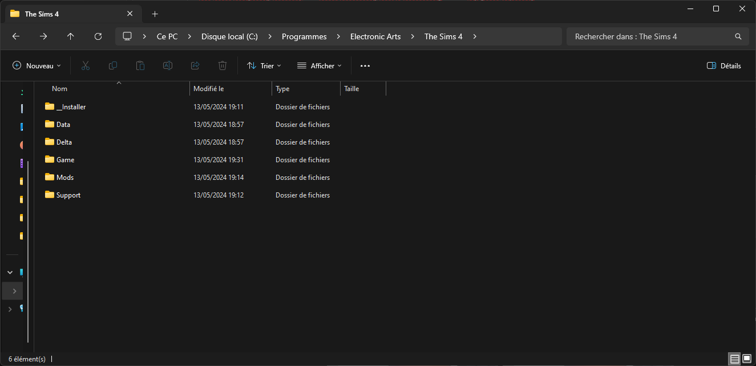
Task: Toggle the Détails pane
Action: [723, 66]
